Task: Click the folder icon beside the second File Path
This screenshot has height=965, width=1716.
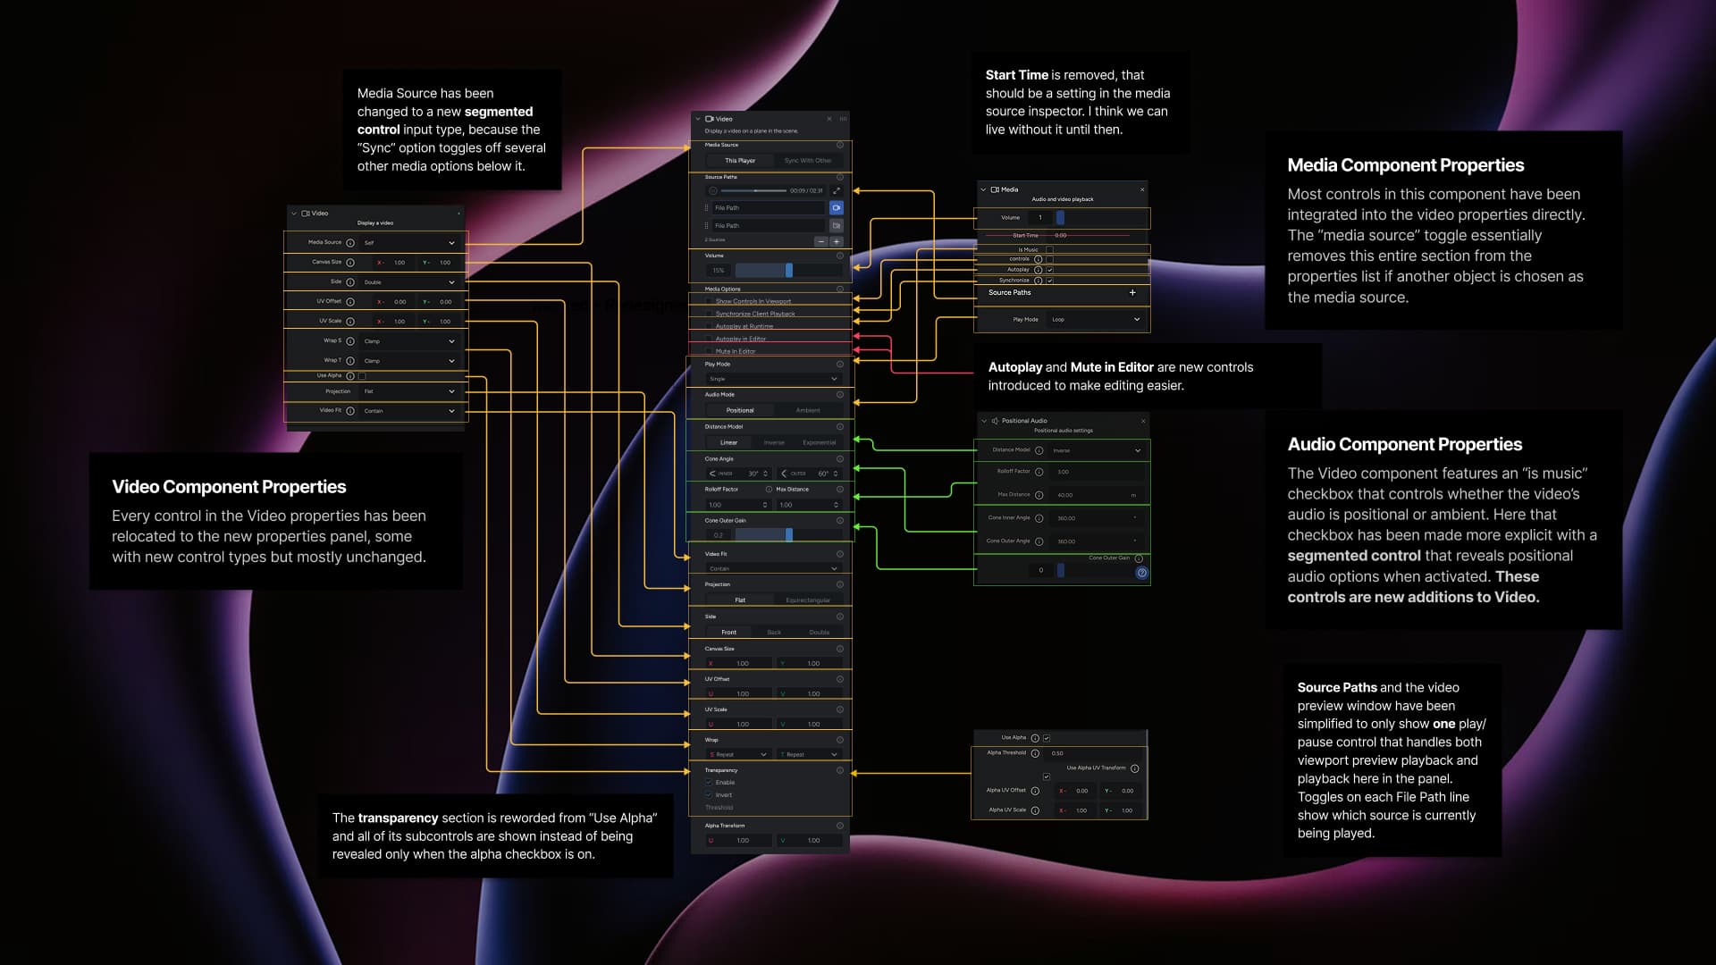Action: [x=837, y=226]
